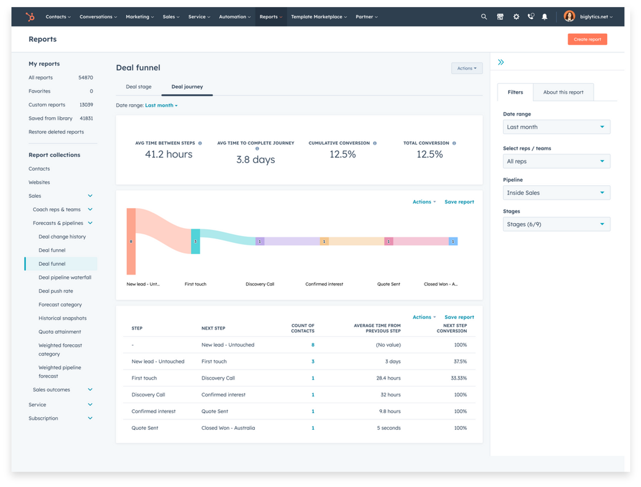This screenshot has width=641, height=487.
Task: Click the Create report button
Action: tap(587, 39)
